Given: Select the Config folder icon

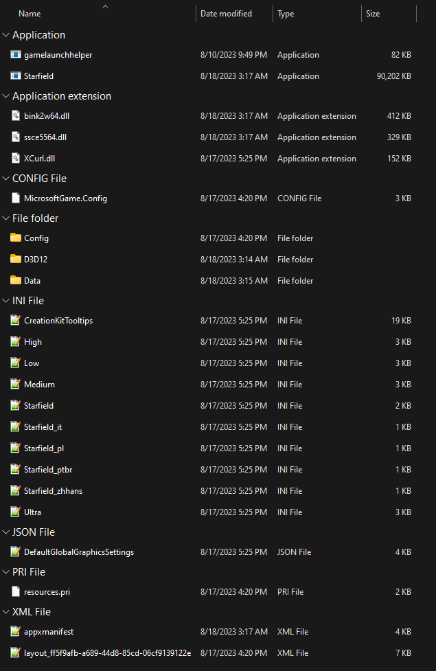Looking at the screenshot, I should (15, 238).
